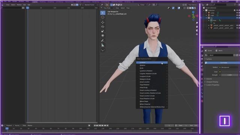Choose Location, Rotation & Scale keyframe option
The width and height of the screenshot is (240, 135).
coord(152,73)
